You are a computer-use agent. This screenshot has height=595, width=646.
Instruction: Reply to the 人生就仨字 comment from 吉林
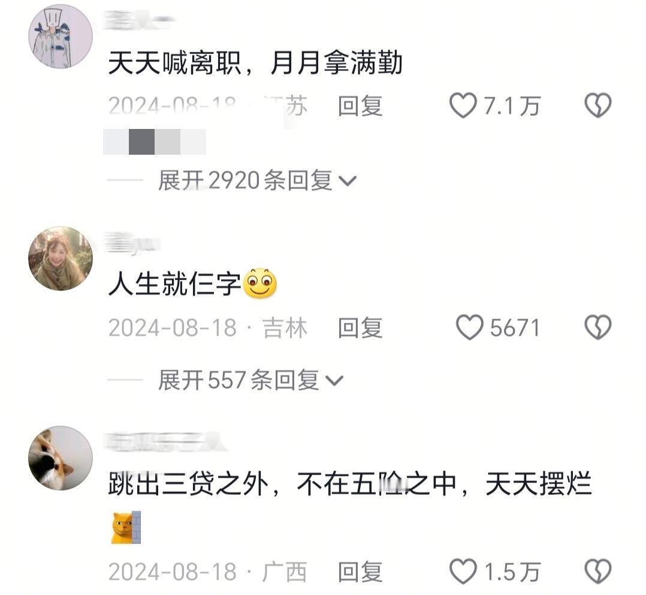click(x=360, y=328)
